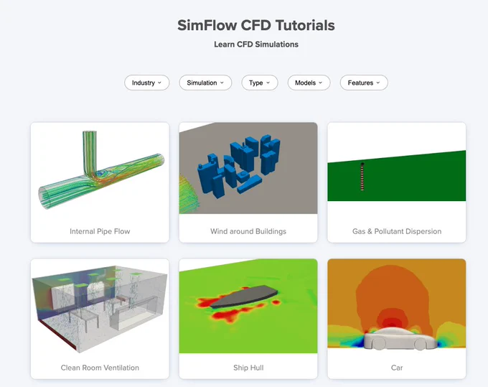Open the Ship Hull tutorial thumbnail

(x=248, y=306)
